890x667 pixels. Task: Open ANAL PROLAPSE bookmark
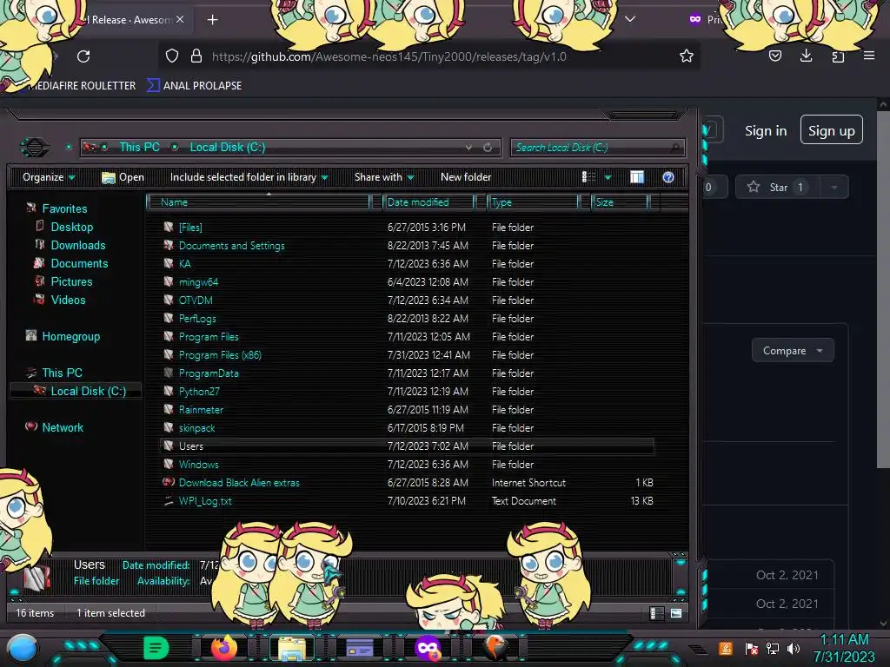[195, 86]
